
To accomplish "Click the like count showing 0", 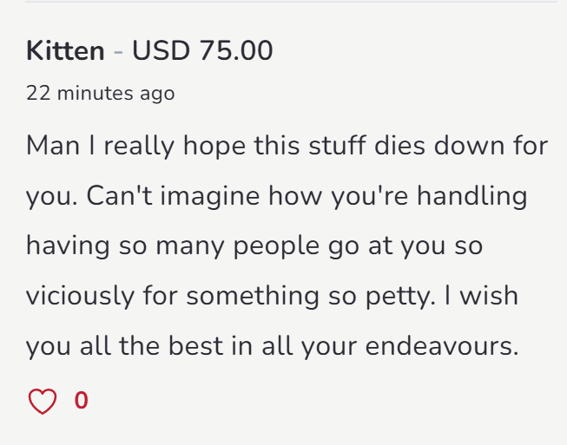I will (82, 401).
